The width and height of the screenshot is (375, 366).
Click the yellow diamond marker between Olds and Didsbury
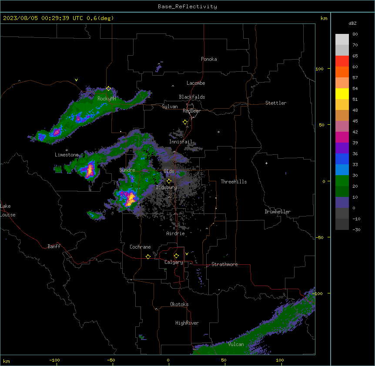coord(169,181)
